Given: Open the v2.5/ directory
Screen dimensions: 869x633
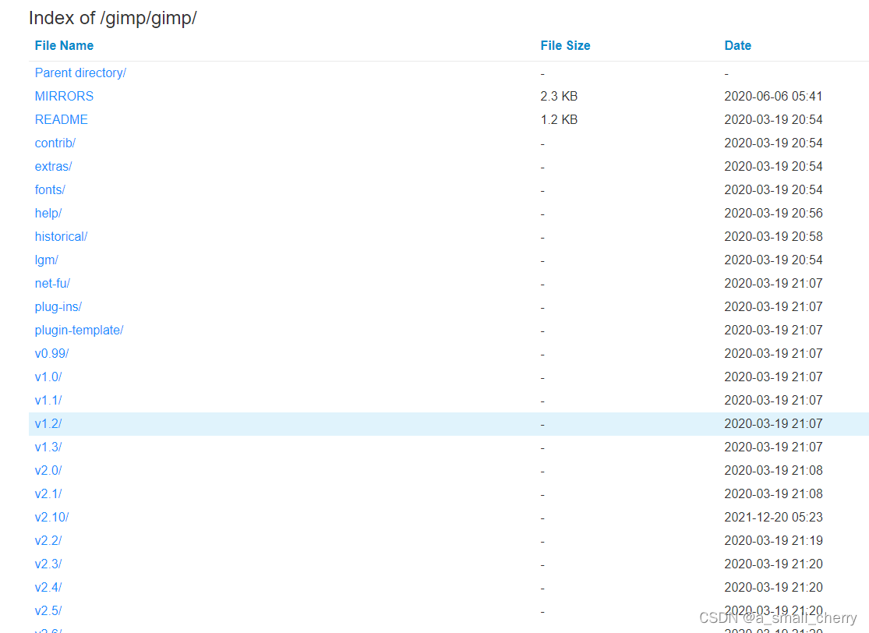Looking at the screenshot, I should (48, 611).
